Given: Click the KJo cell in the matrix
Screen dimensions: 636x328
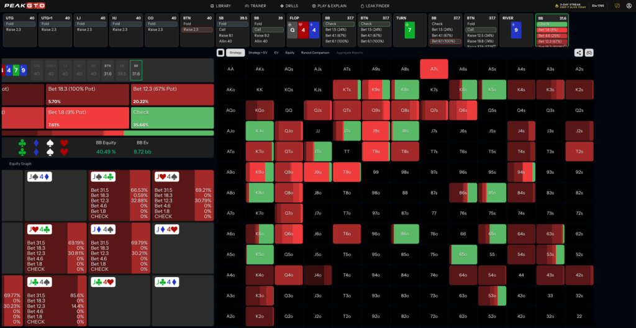Looking at the screenshot, I should 260,130.
